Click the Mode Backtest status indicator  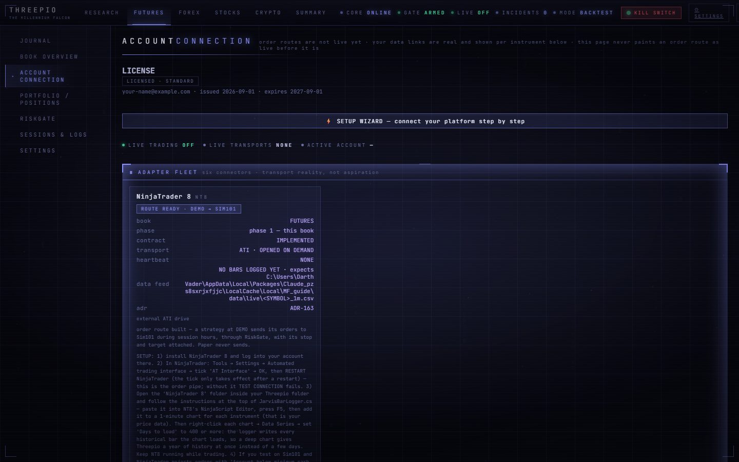tap(583, 13)
